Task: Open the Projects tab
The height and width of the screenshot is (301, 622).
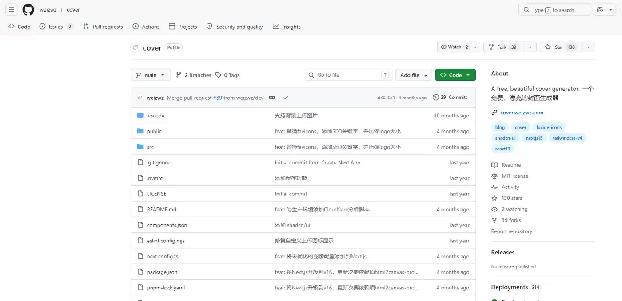Action: pos(183,27)
